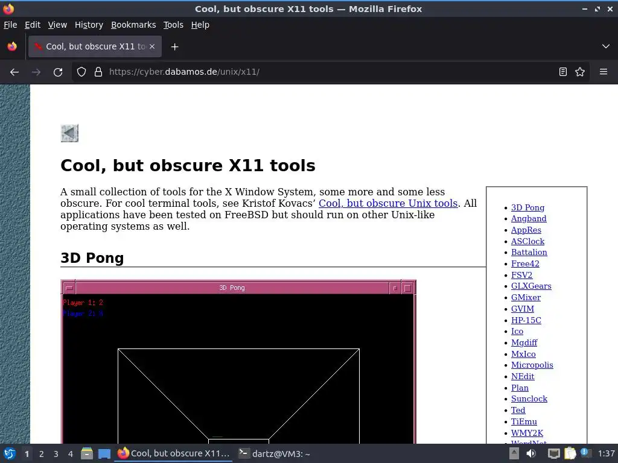The image size is (618, 463).
Task: Jump to Plan in the index
Action: click(520, 388)
